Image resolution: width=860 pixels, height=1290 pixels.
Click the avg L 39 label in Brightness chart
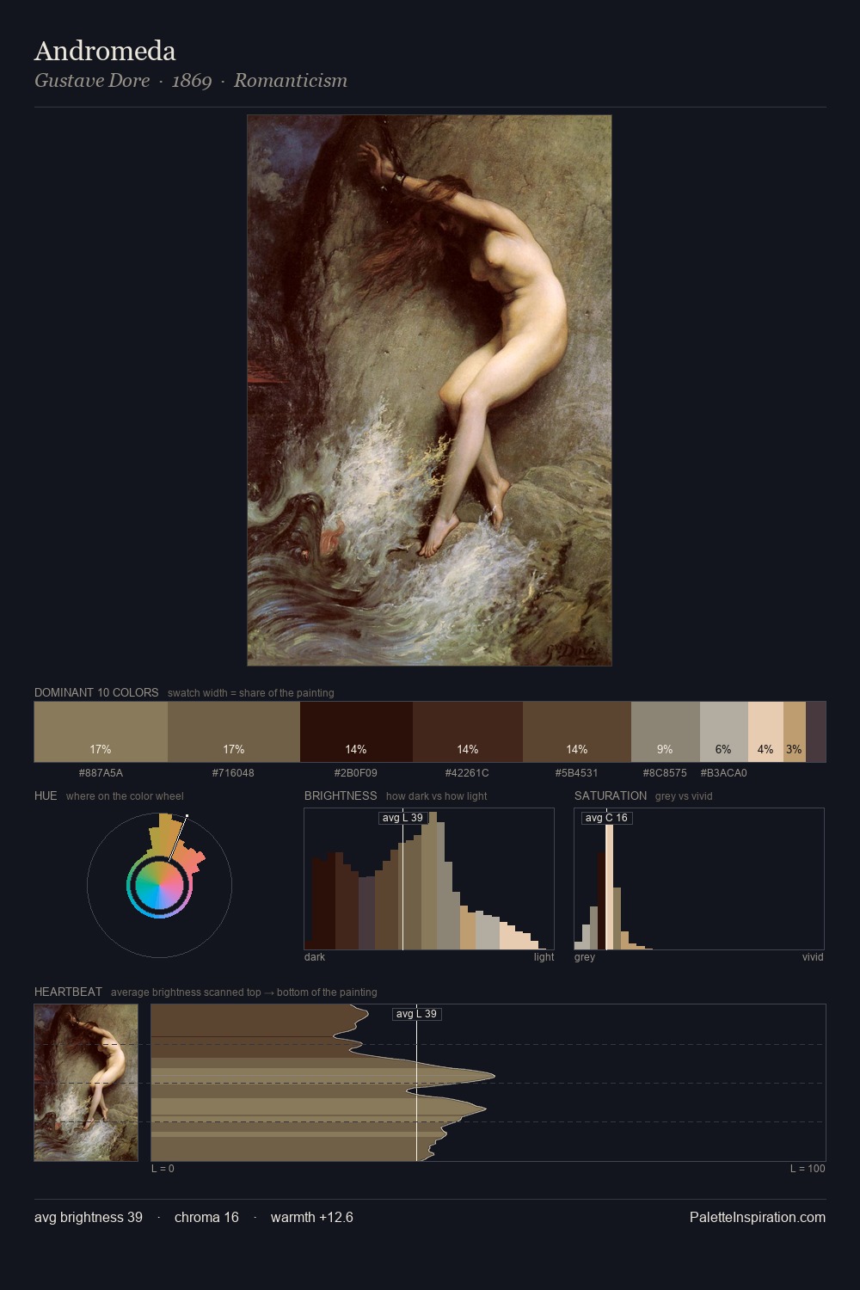point(402,818)
